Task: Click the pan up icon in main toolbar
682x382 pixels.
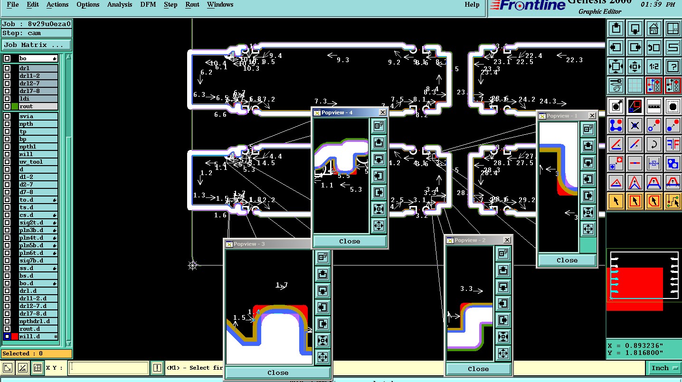Action: tap(616, 28)
